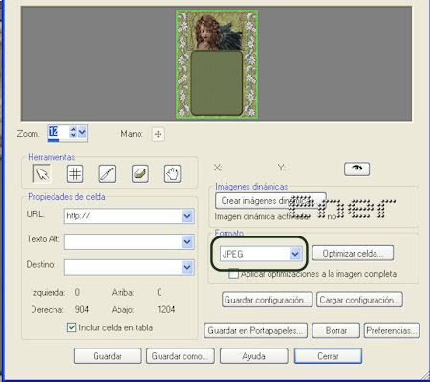Enable Aplicar optimizaciones a la imagen completa

[233, 274]
